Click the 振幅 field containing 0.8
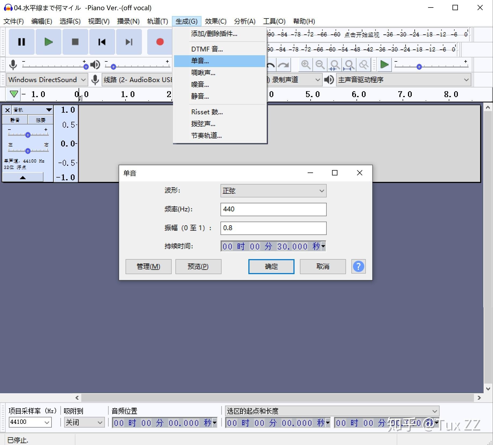 273,228
